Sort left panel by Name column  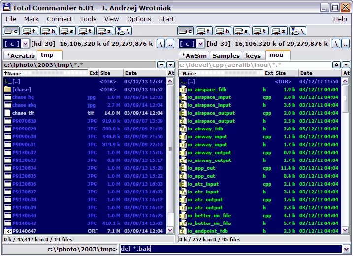[x=46, y=73]
